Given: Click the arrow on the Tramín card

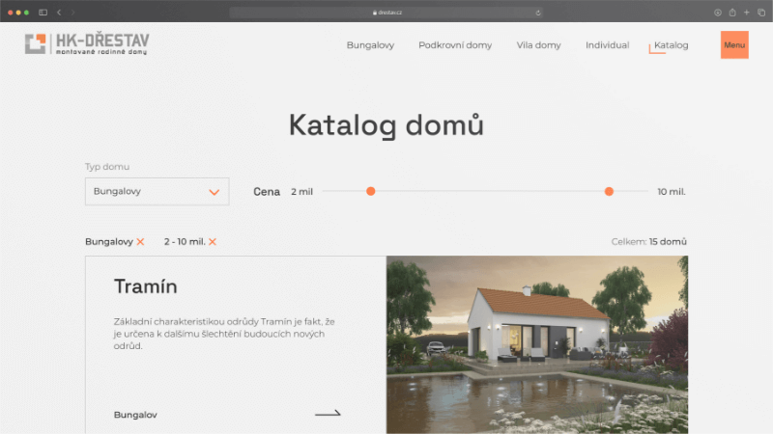Looking at the screenshot, I should tap(328, 414).
